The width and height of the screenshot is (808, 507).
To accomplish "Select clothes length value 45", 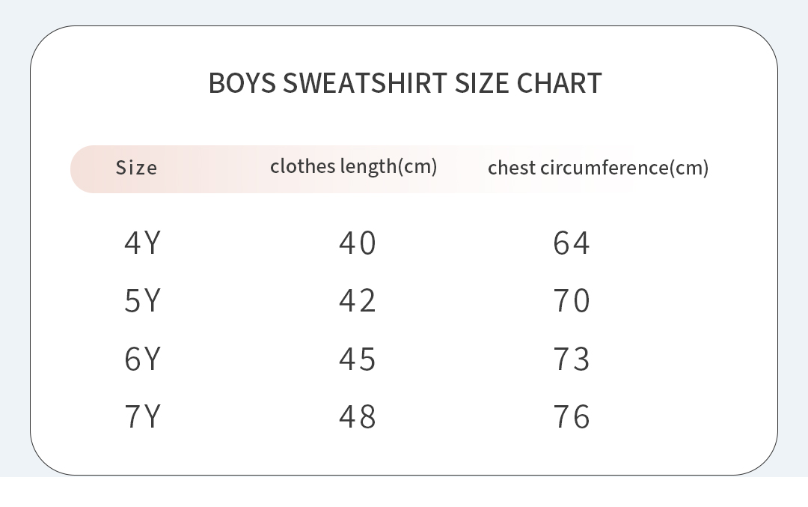I will tap(357, 359).
